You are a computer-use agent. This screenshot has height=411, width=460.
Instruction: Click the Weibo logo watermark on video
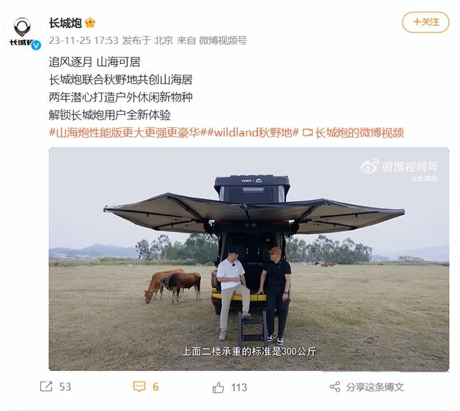[369, 166]
